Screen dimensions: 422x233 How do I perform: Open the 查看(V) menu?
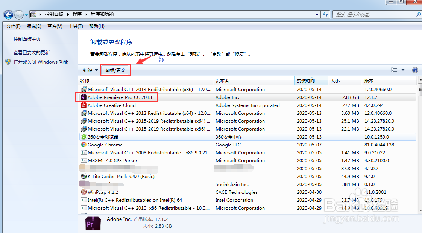click(55, 26)
